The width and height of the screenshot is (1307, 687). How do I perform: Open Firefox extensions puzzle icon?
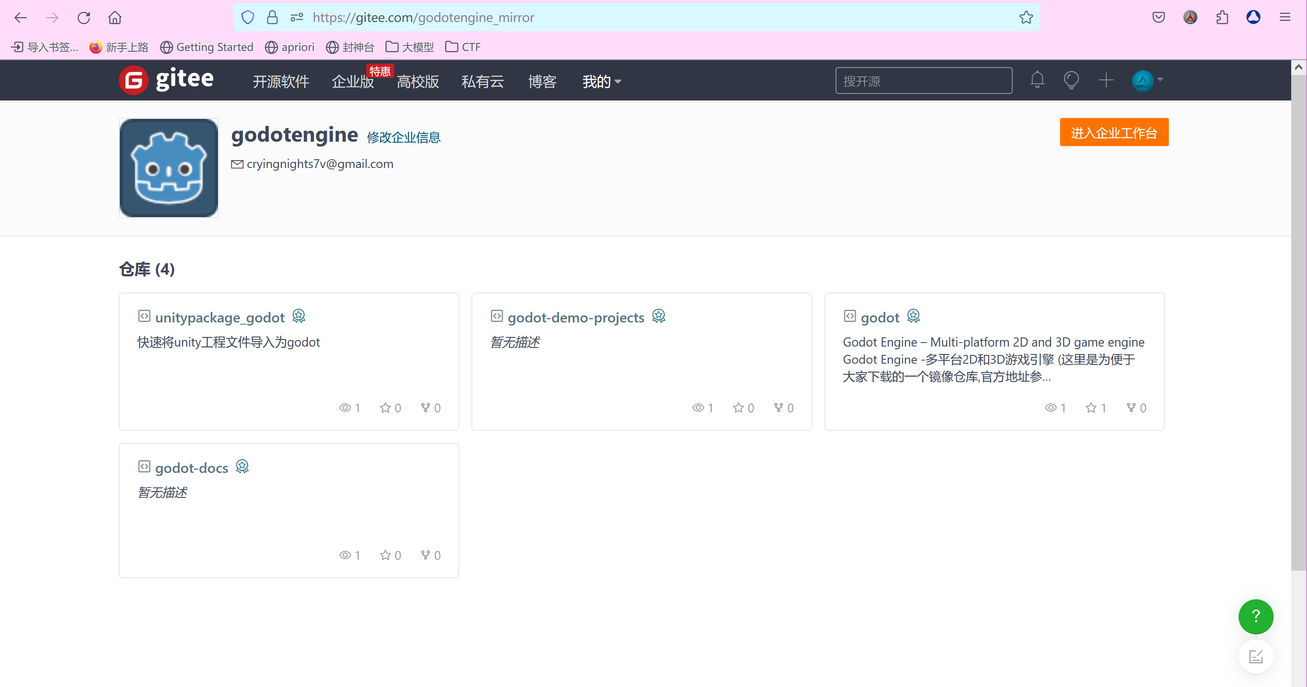click(1222, 18)
